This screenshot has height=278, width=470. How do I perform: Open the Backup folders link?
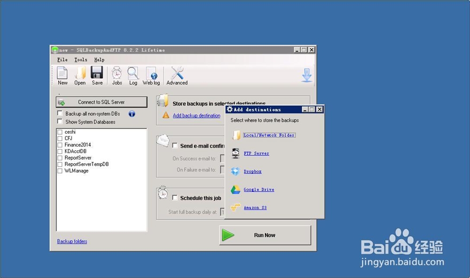(x=72, y=241)
